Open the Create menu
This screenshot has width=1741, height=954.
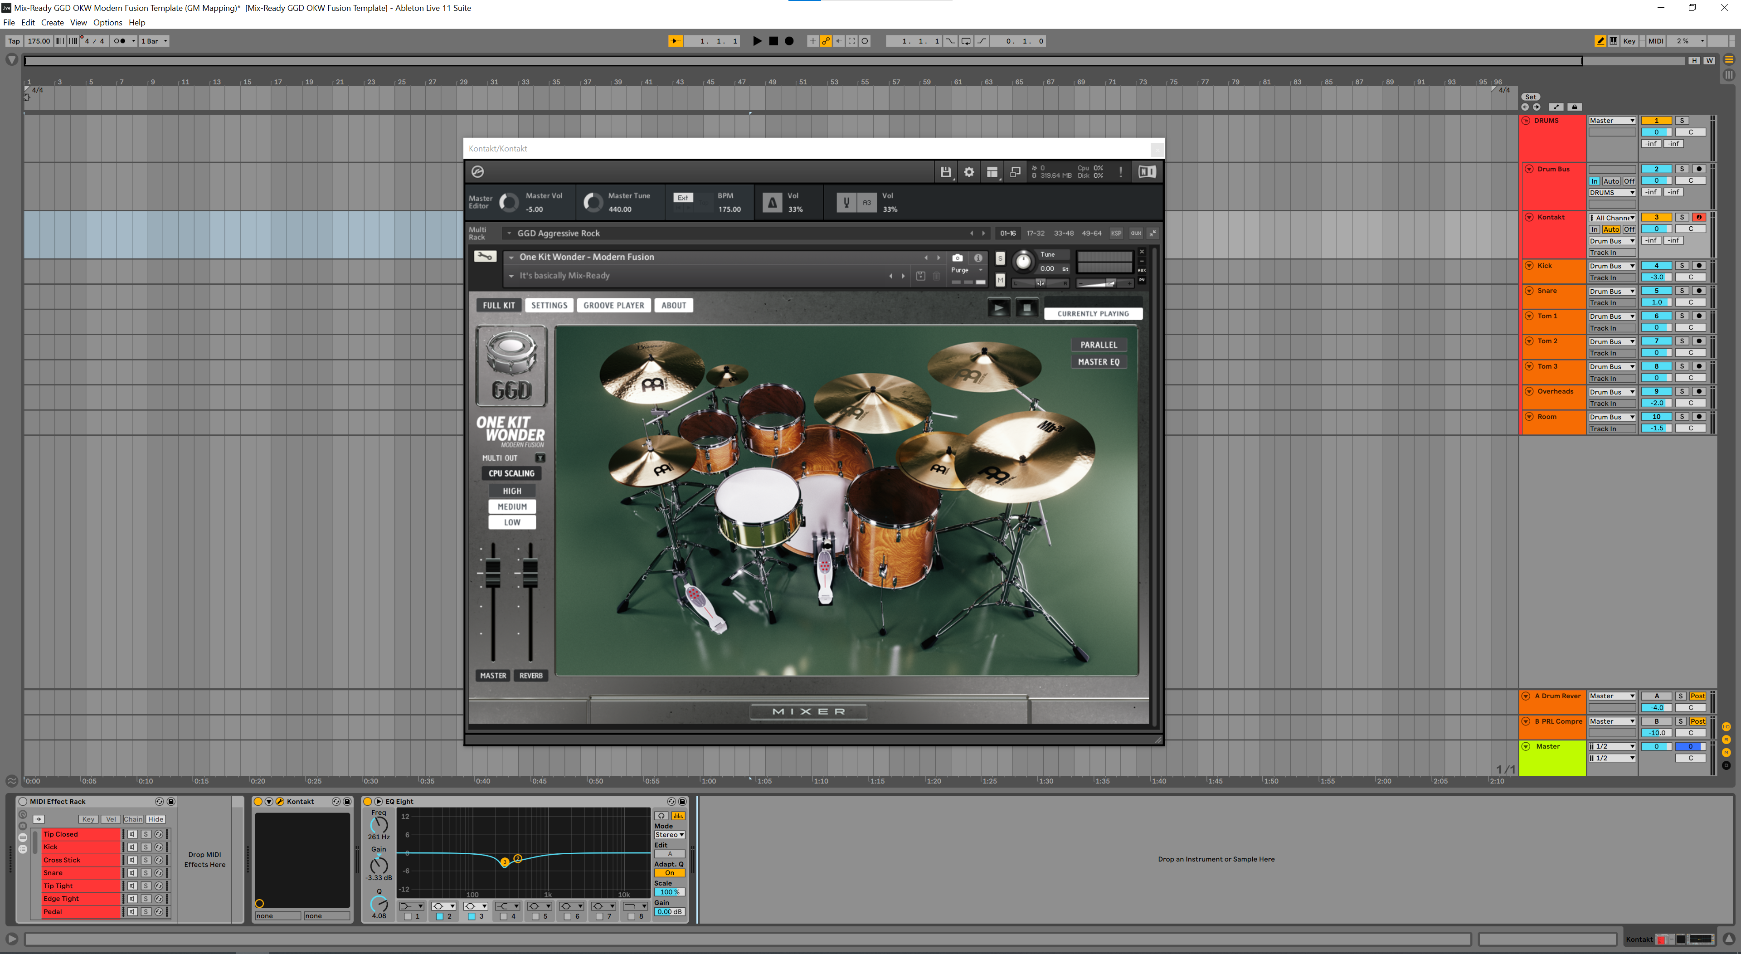(x=52, y=22)
